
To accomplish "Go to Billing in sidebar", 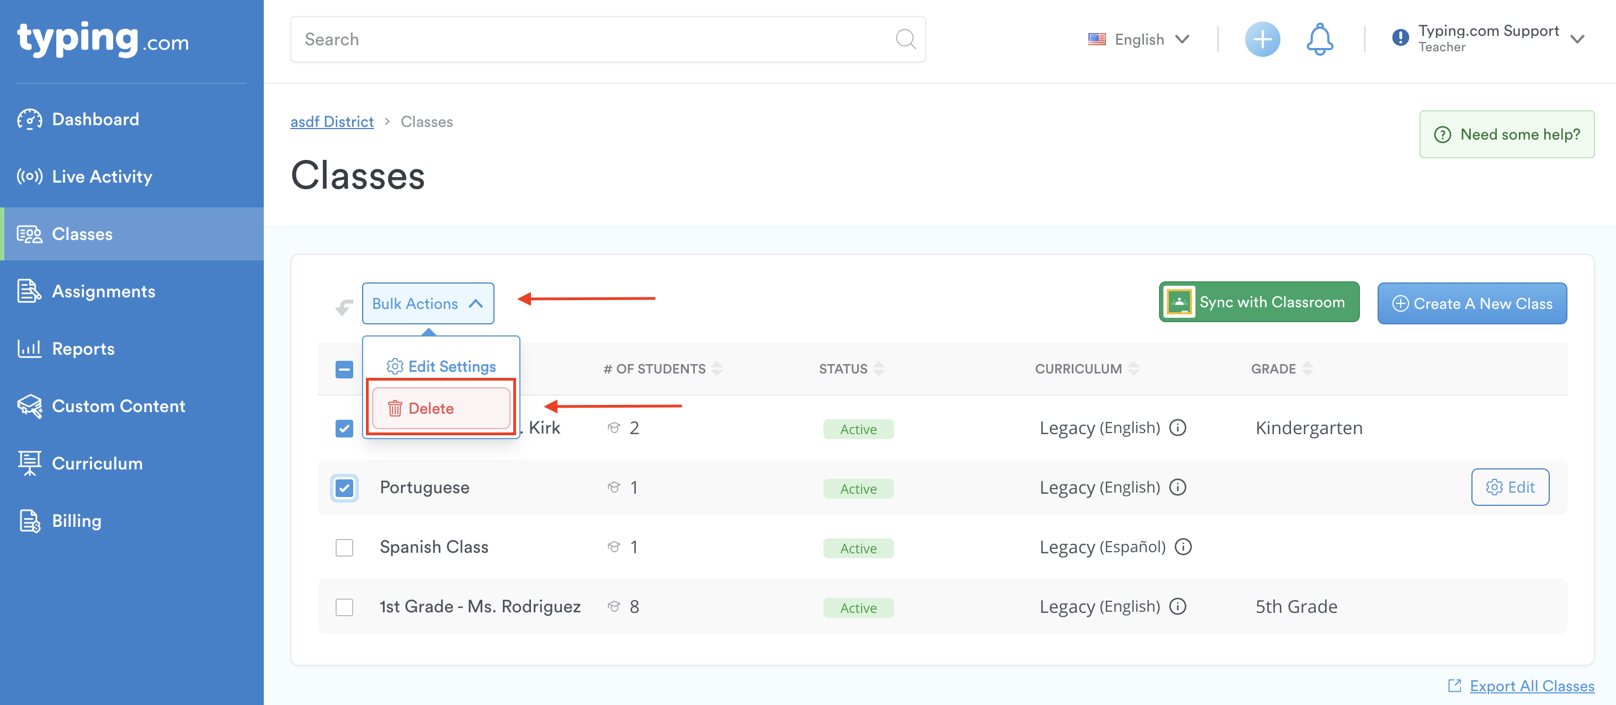I will pos(76,521).
